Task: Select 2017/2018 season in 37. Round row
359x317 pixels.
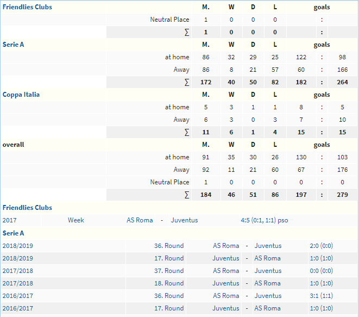Action: click(x=17, y=271)
